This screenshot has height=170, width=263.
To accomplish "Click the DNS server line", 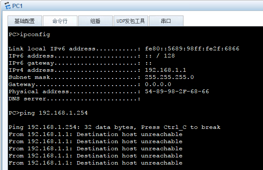I will (74, 99).
